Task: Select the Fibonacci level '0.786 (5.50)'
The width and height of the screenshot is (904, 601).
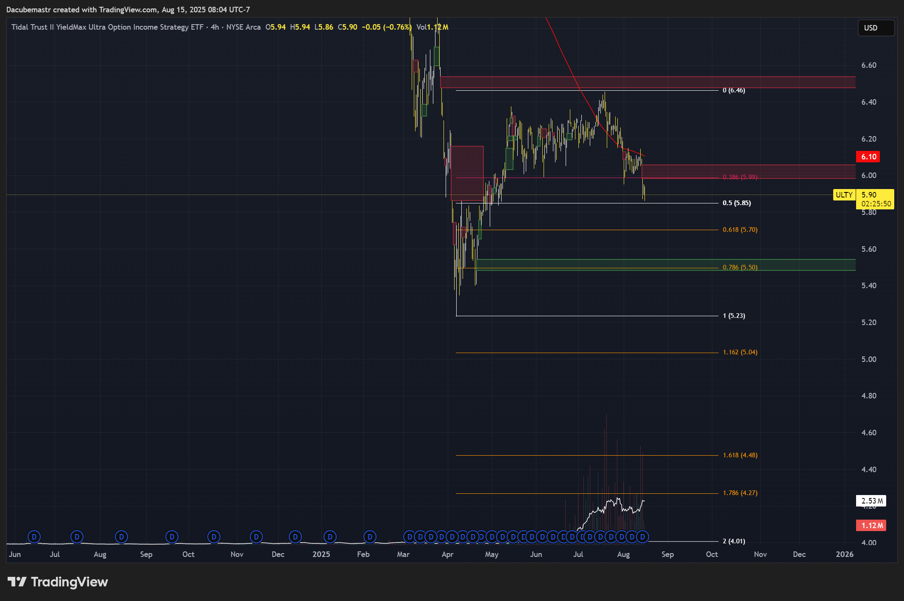Action: pos(740,267)
